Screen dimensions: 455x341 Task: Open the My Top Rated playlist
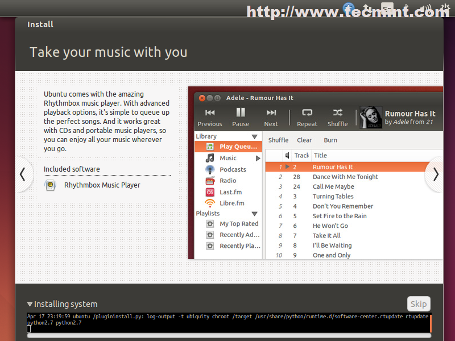239,224
